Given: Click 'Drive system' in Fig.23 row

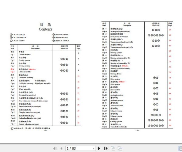Looking at the screenshot, I should point(115,79).
